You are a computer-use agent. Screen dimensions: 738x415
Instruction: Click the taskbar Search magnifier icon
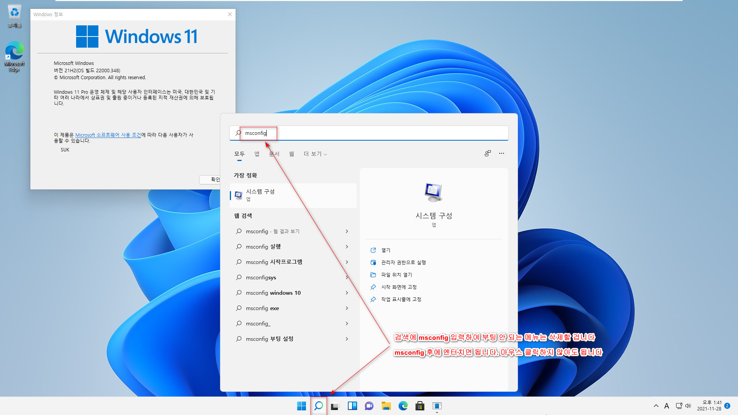[319, 406]
